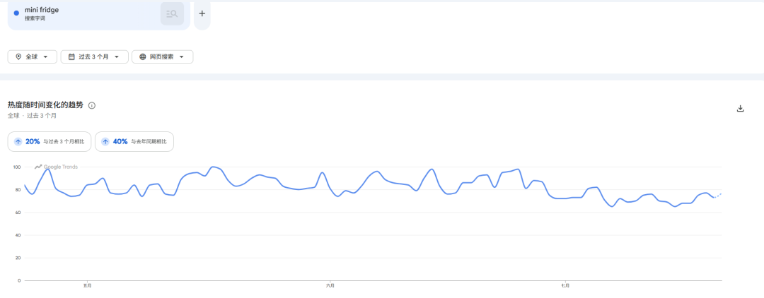Click the up-arrow icon next to 40%

click(x=105, y=141)
